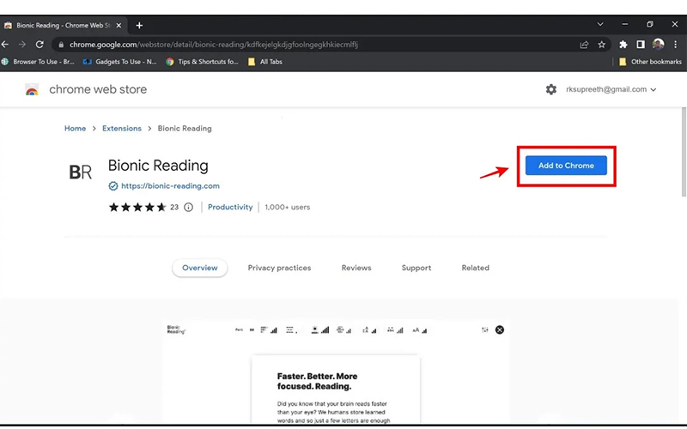Click the BR extension logo
This screenshot has height=429, width=687.
point(81,172)
